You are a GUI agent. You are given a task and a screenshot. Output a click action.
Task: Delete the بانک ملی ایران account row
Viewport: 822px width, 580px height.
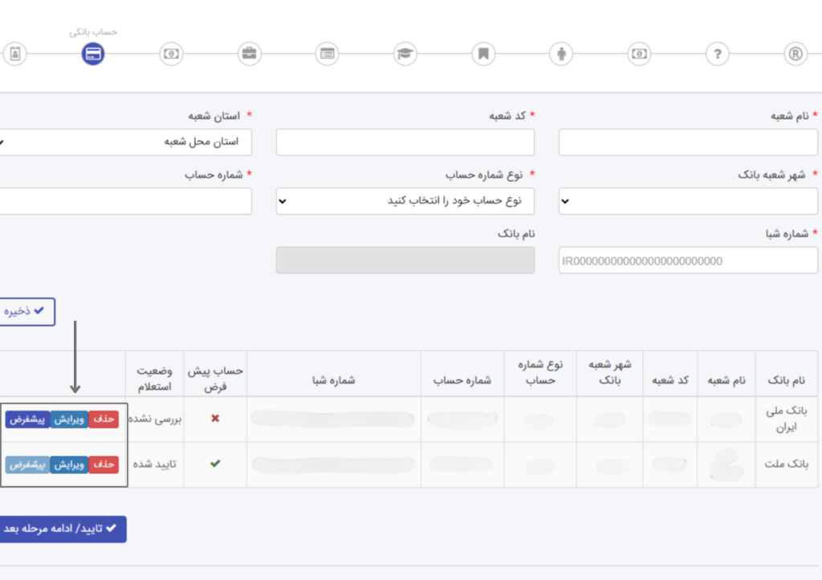pyautogui.click(x=104, y=420)
